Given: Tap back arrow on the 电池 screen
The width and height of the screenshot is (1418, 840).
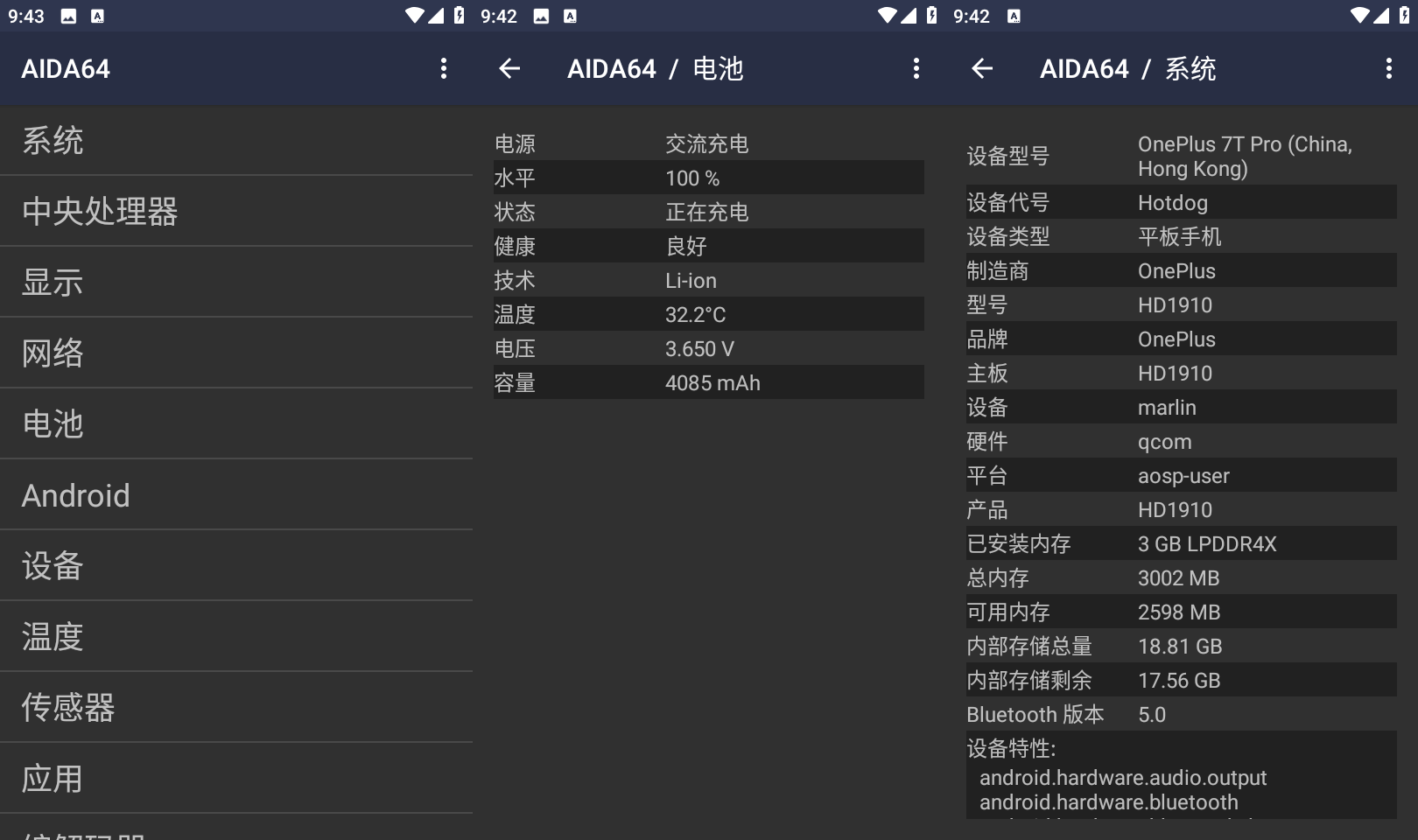Looking at the screenshot, I should click(x=509, y=69).
